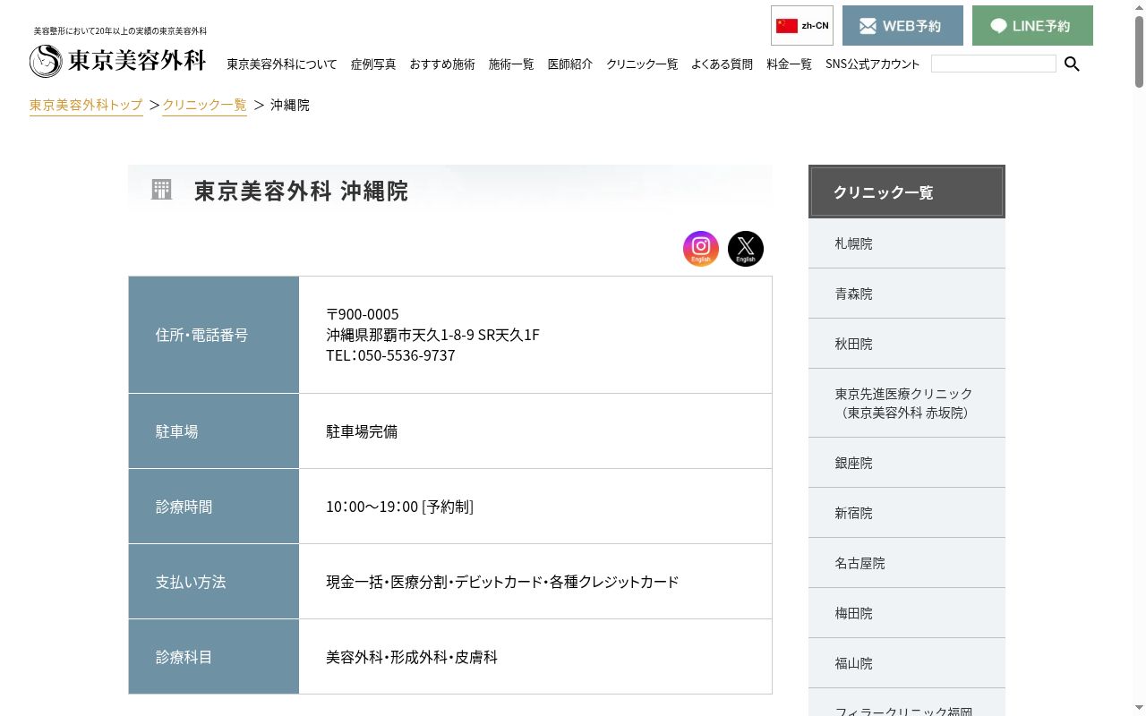The height and width of the screenshot is (716, 1146).
Task: Select 銀座院 in clinic sidebar
Action: 907,463
